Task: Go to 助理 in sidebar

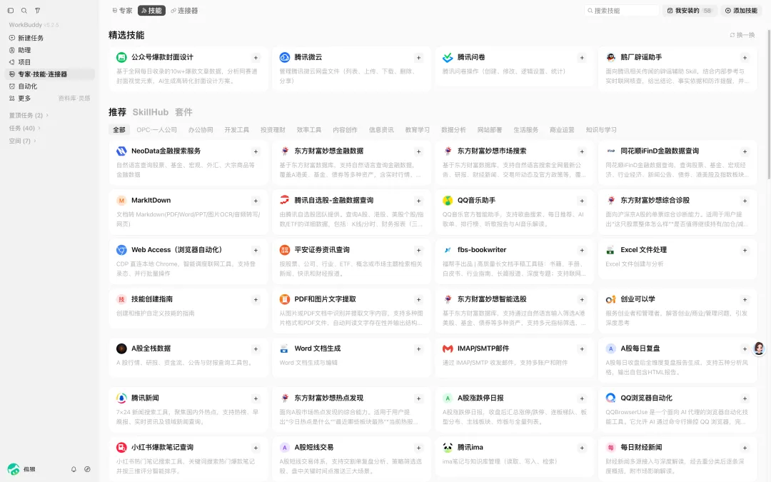Action: [x=50, y=50]
